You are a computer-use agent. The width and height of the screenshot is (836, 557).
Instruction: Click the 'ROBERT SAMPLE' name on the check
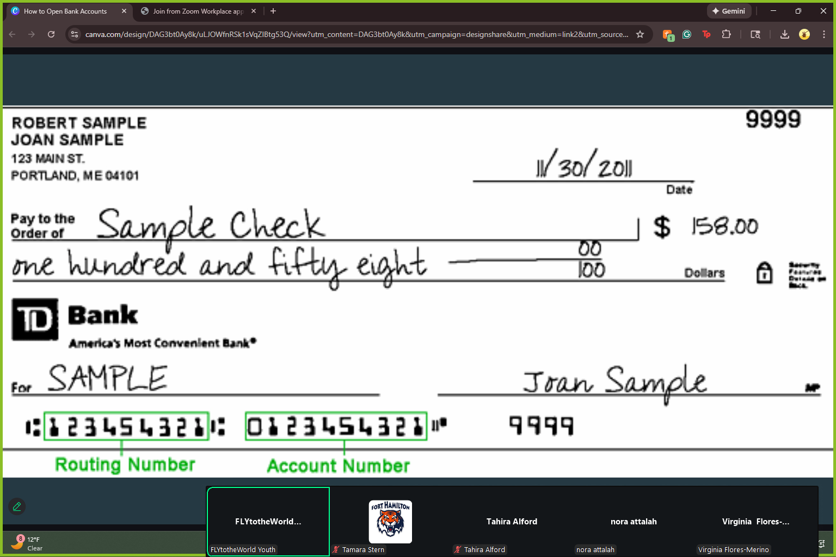tap(79, 123)
